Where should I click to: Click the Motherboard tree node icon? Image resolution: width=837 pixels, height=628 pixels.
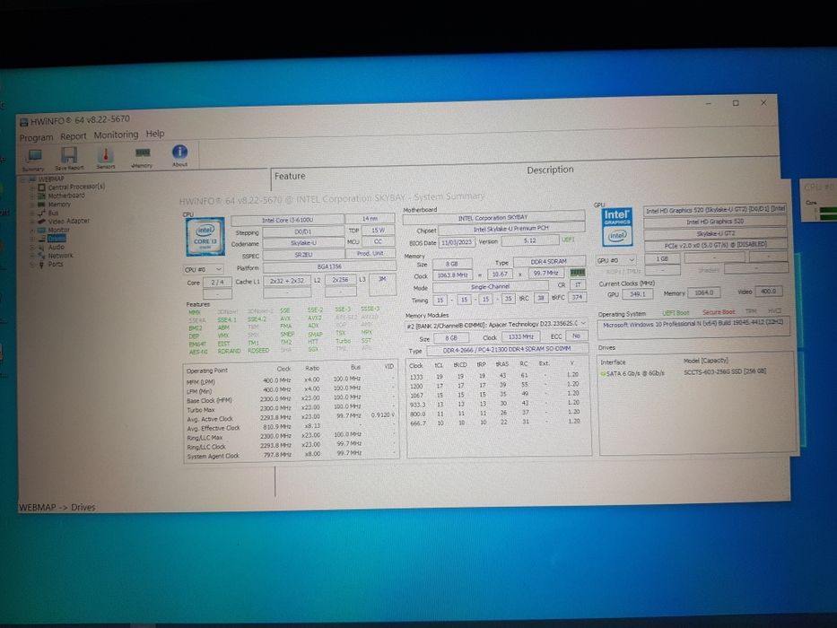coord(41,196)
